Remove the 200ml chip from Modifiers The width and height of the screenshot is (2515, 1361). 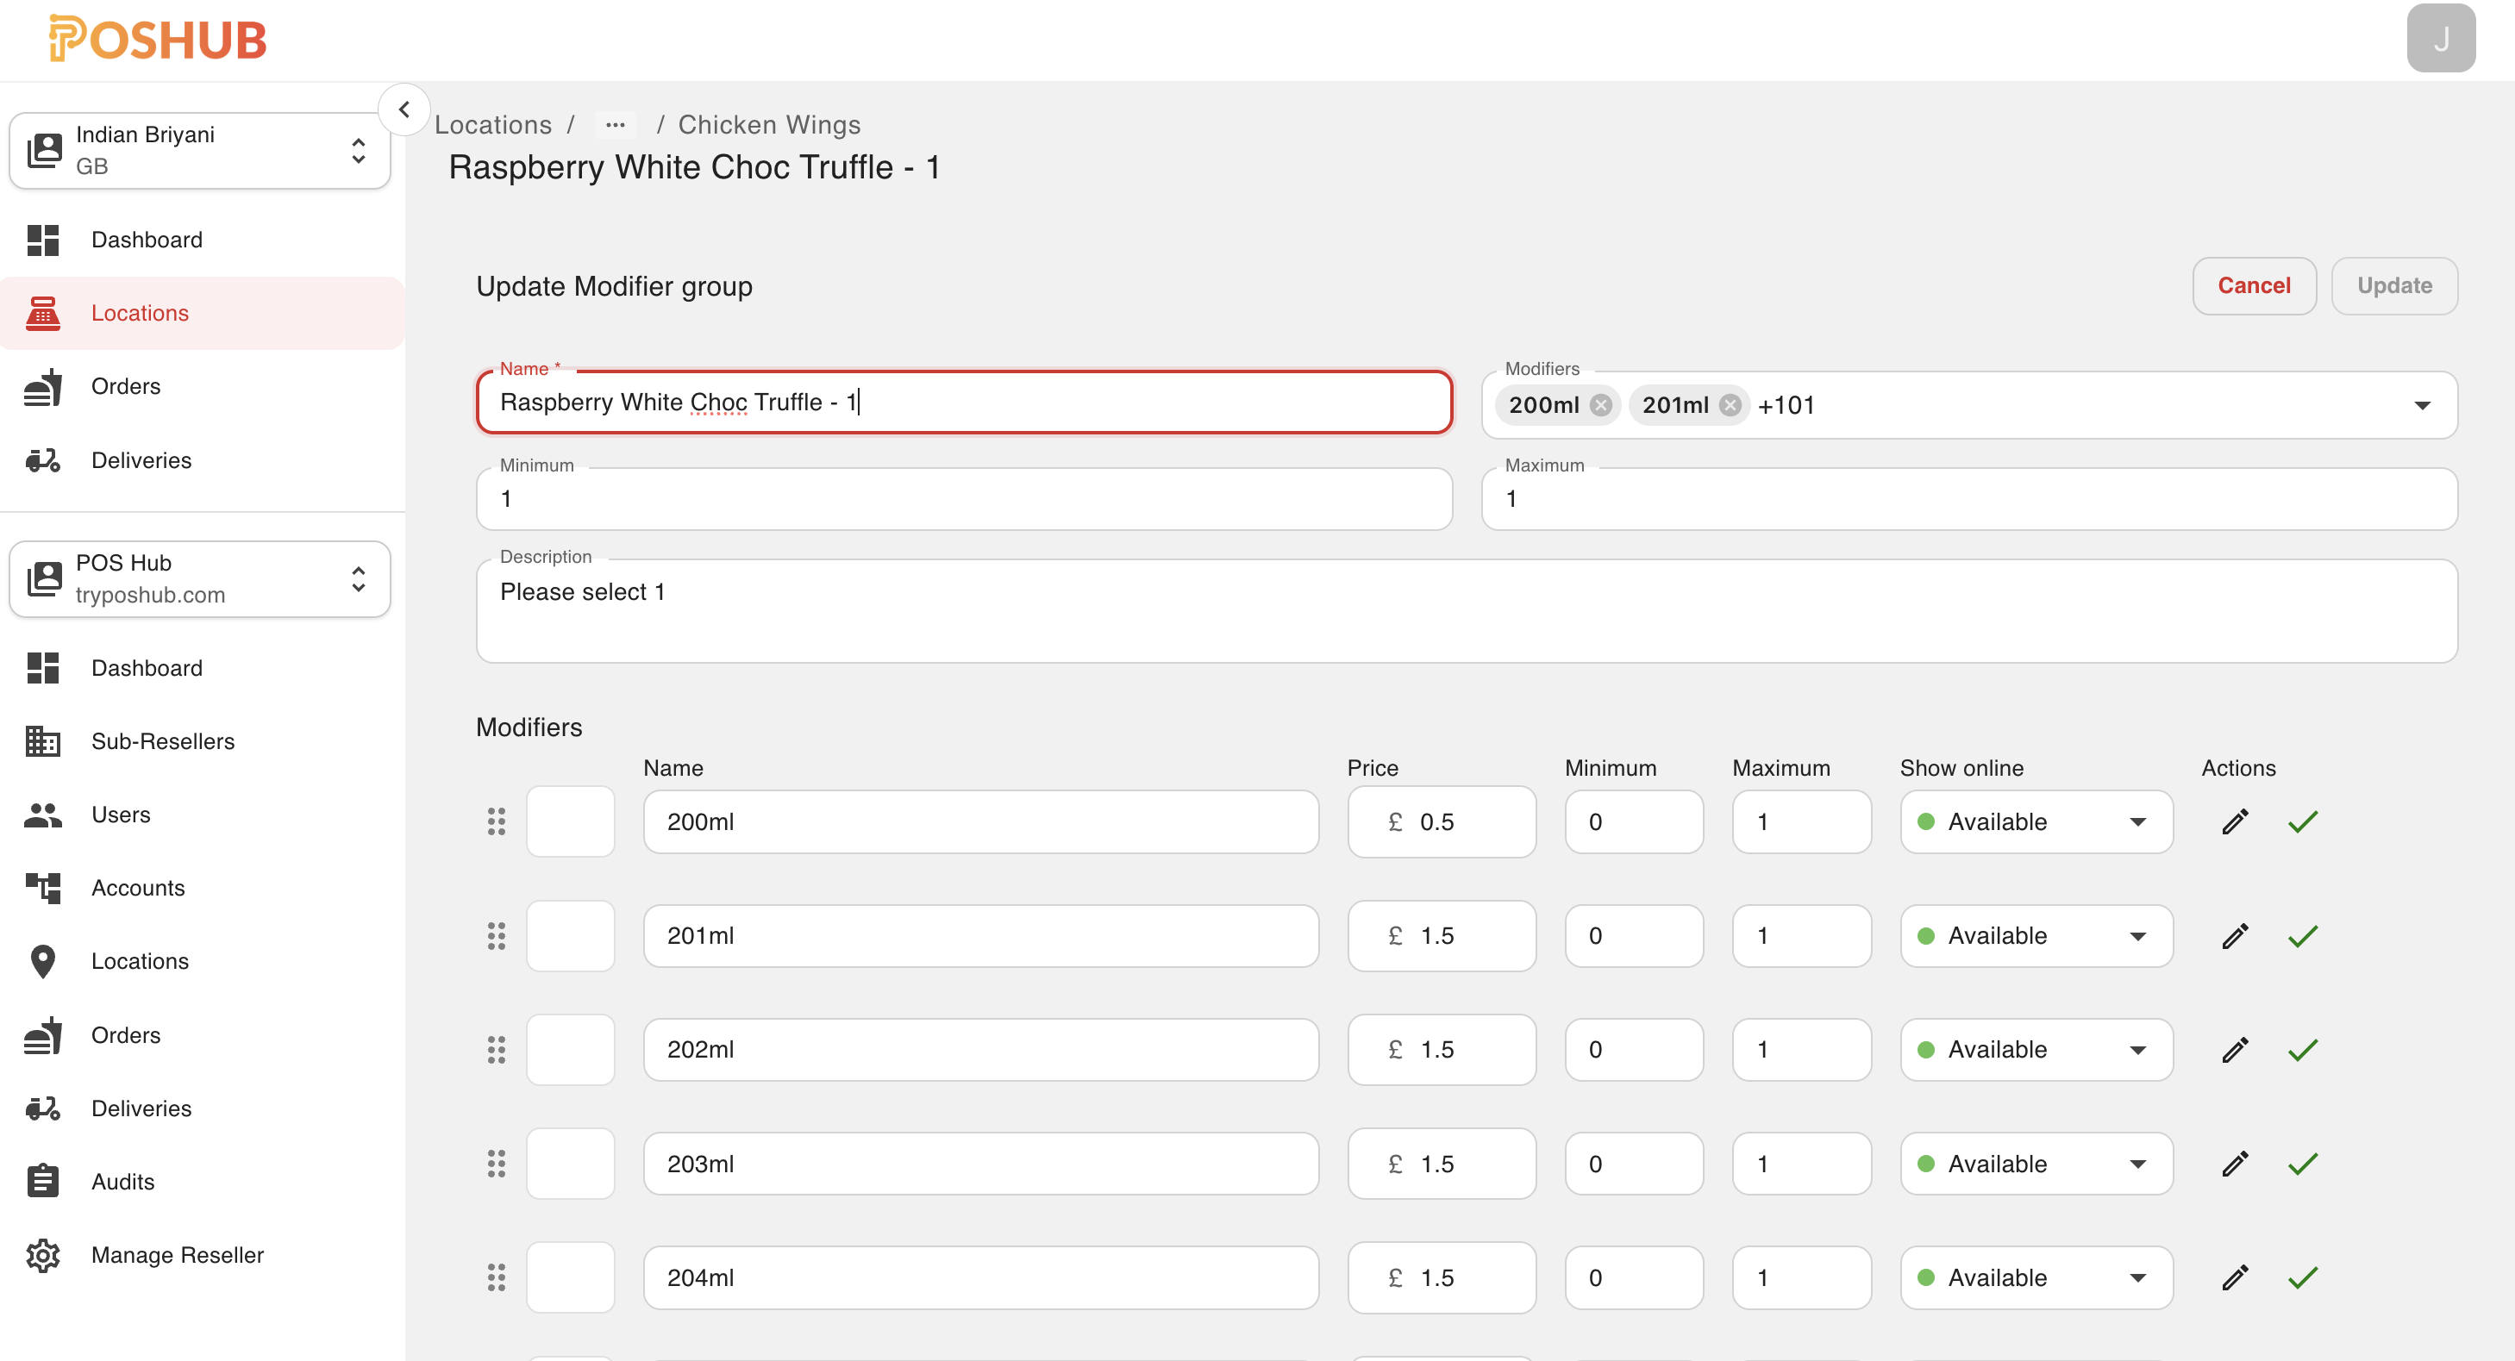(x=1601, y=405)
